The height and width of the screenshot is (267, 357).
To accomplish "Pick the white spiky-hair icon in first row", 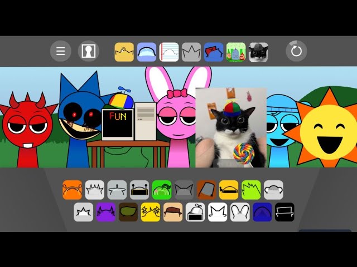I will coord(95,190).
